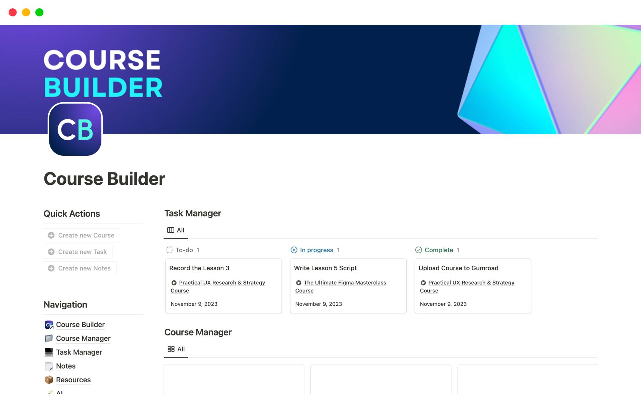Toggle To-do status on Record Lesson 3
This screenshot has width=641, height=401.
[169, 250]
